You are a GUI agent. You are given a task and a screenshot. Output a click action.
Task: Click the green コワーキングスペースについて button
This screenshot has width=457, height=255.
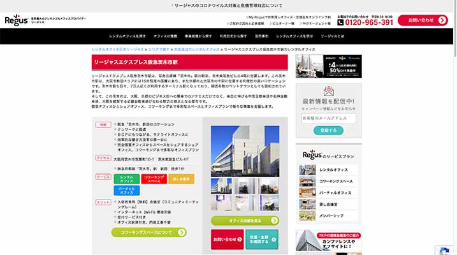coord(149,232)
